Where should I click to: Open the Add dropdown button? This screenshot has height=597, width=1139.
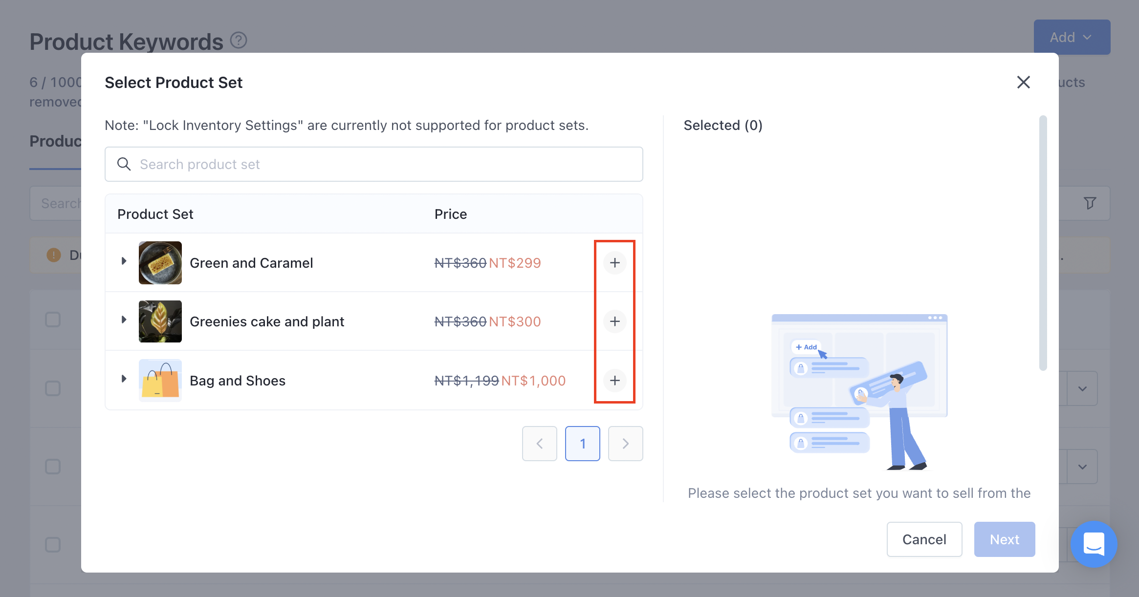click(1072, 37)
